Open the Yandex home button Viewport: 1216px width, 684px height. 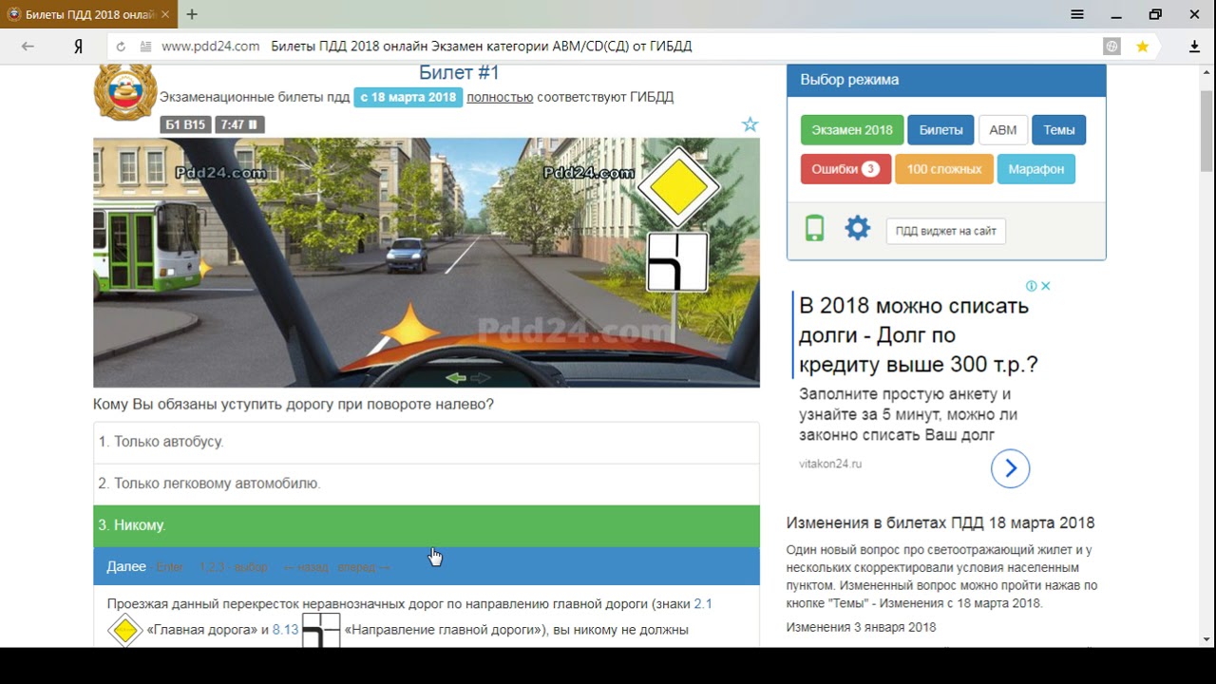[x=79, y=46]
